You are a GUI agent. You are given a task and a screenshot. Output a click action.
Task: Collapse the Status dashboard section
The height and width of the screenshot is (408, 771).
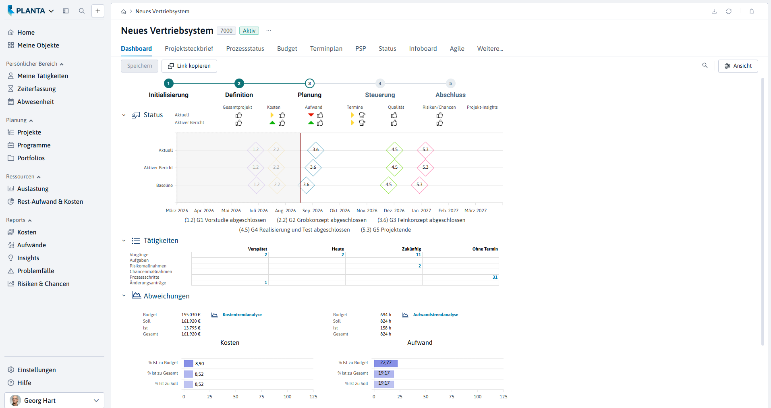click(x=124, y=115)
